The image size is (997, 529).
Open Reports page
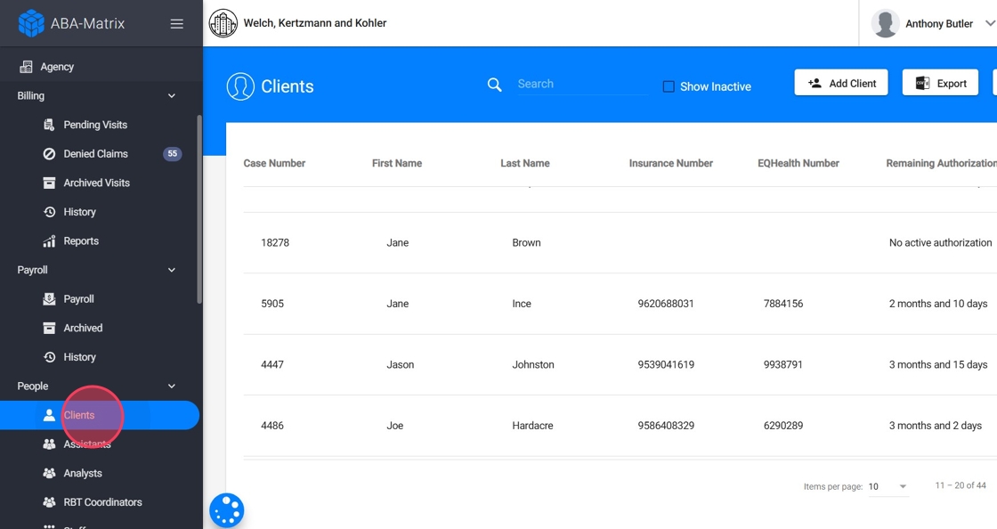coord(81,241)
